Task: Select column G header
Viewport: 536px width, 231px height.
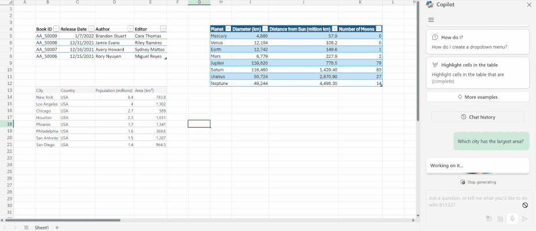Action: pyautogui.click(x=199, y=2)
